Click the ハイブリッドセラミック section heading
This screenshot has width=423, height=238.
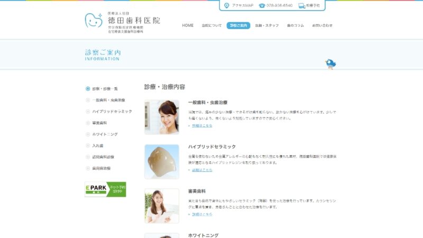(212, 147)
